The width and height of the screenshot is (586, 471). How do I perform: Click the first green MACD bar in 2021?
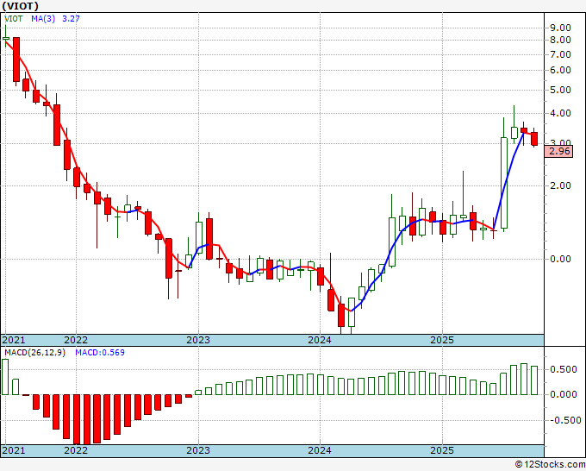pos(5,377)
